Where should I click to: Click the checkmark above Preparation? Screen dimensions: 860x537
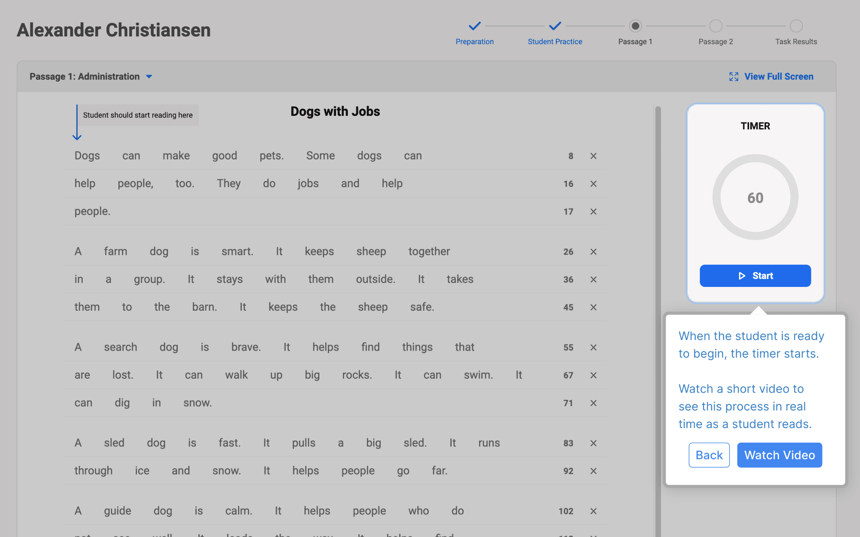[x=475, y=26]
